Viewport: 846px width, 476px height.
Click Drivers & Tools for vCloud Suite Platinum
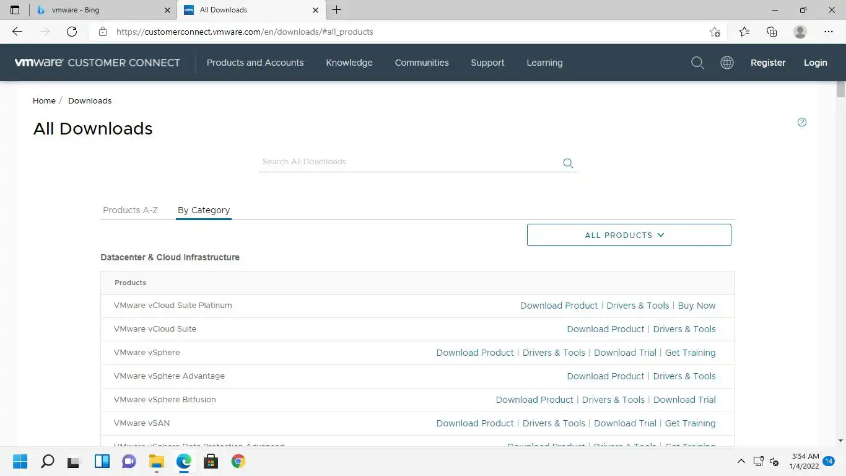click(x=638, y=306)
